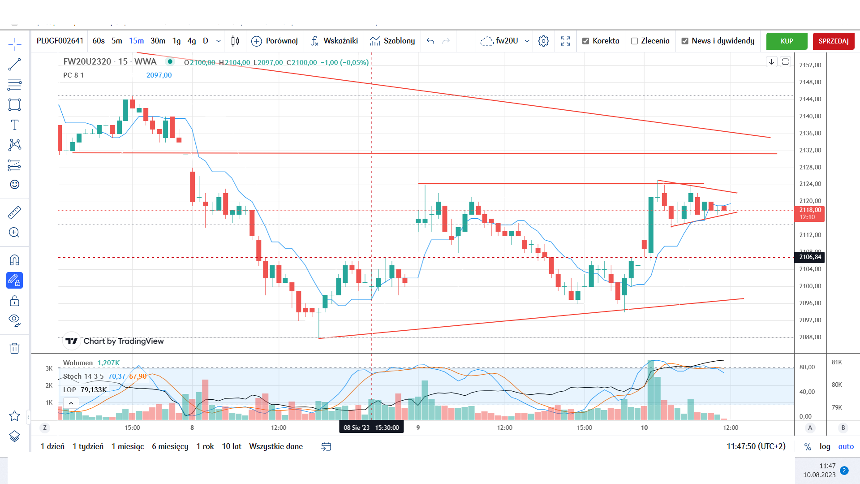Select the geometric shapes tool
The image size is (860, 484).
(14, 104)
